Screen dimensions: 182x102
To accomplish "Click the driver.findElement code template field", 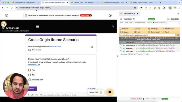I will 147,35.
